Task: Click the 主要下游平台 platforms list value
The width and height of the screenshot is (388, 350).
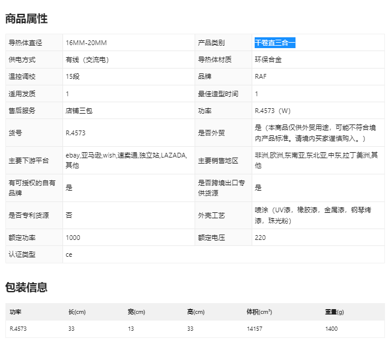Action: click(x=126, y=160)
